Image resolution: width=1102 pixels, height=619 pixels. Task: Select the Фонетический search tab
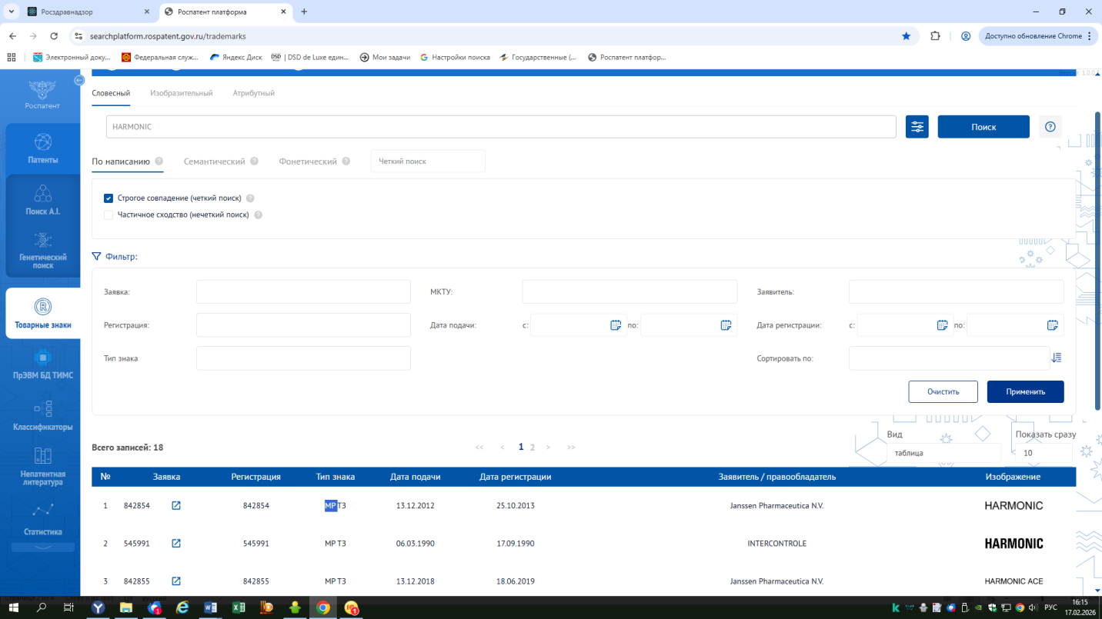point(308,161)
